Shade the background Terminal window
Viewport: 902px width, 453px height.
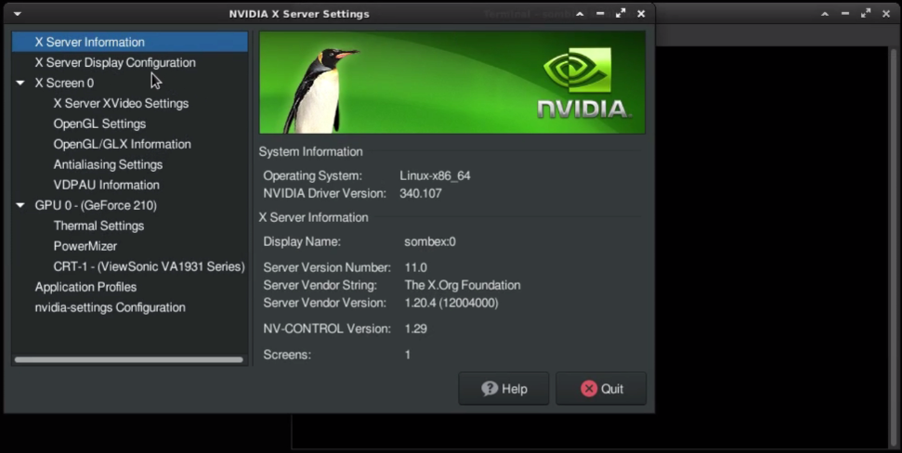825,14
